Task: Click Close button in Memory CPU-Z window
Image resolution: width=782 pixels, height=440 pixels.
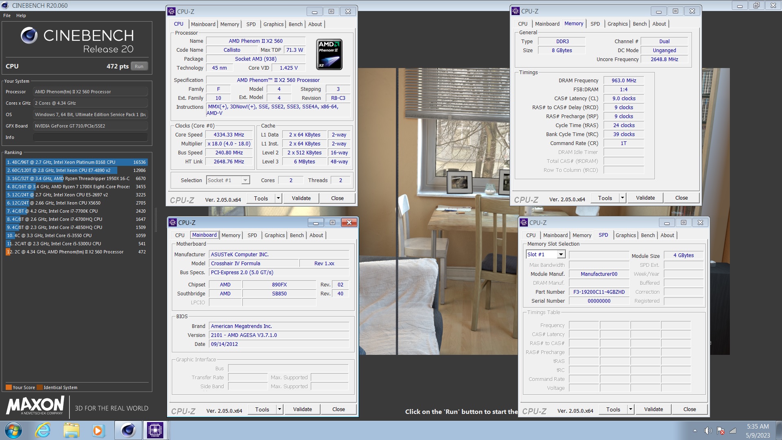Action: [x=681, y=198]
